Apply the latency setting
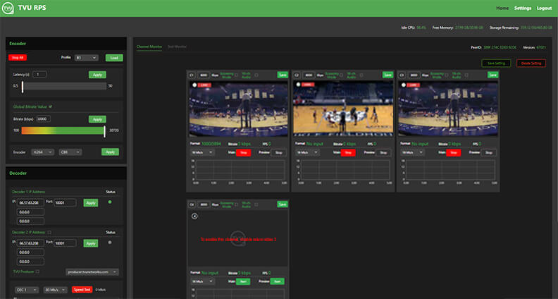The image size is (558, 299). coord(97,75)
